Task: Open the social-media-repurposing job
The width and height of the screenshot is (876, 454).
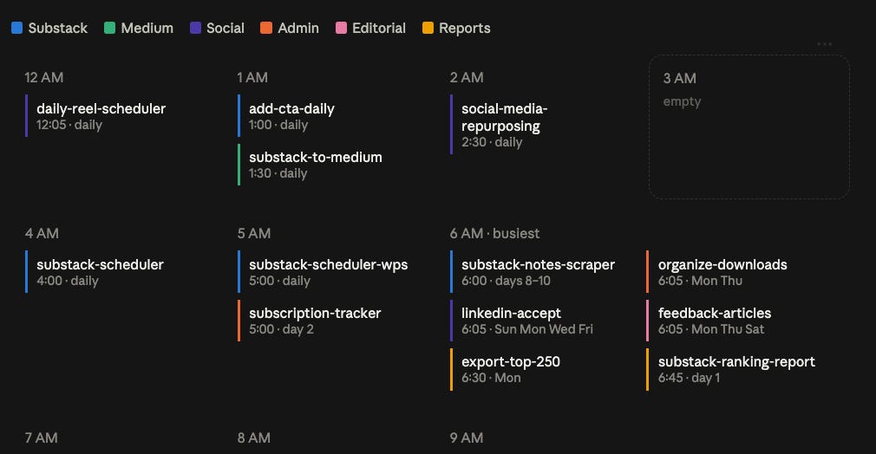Action: coord(500,125)
